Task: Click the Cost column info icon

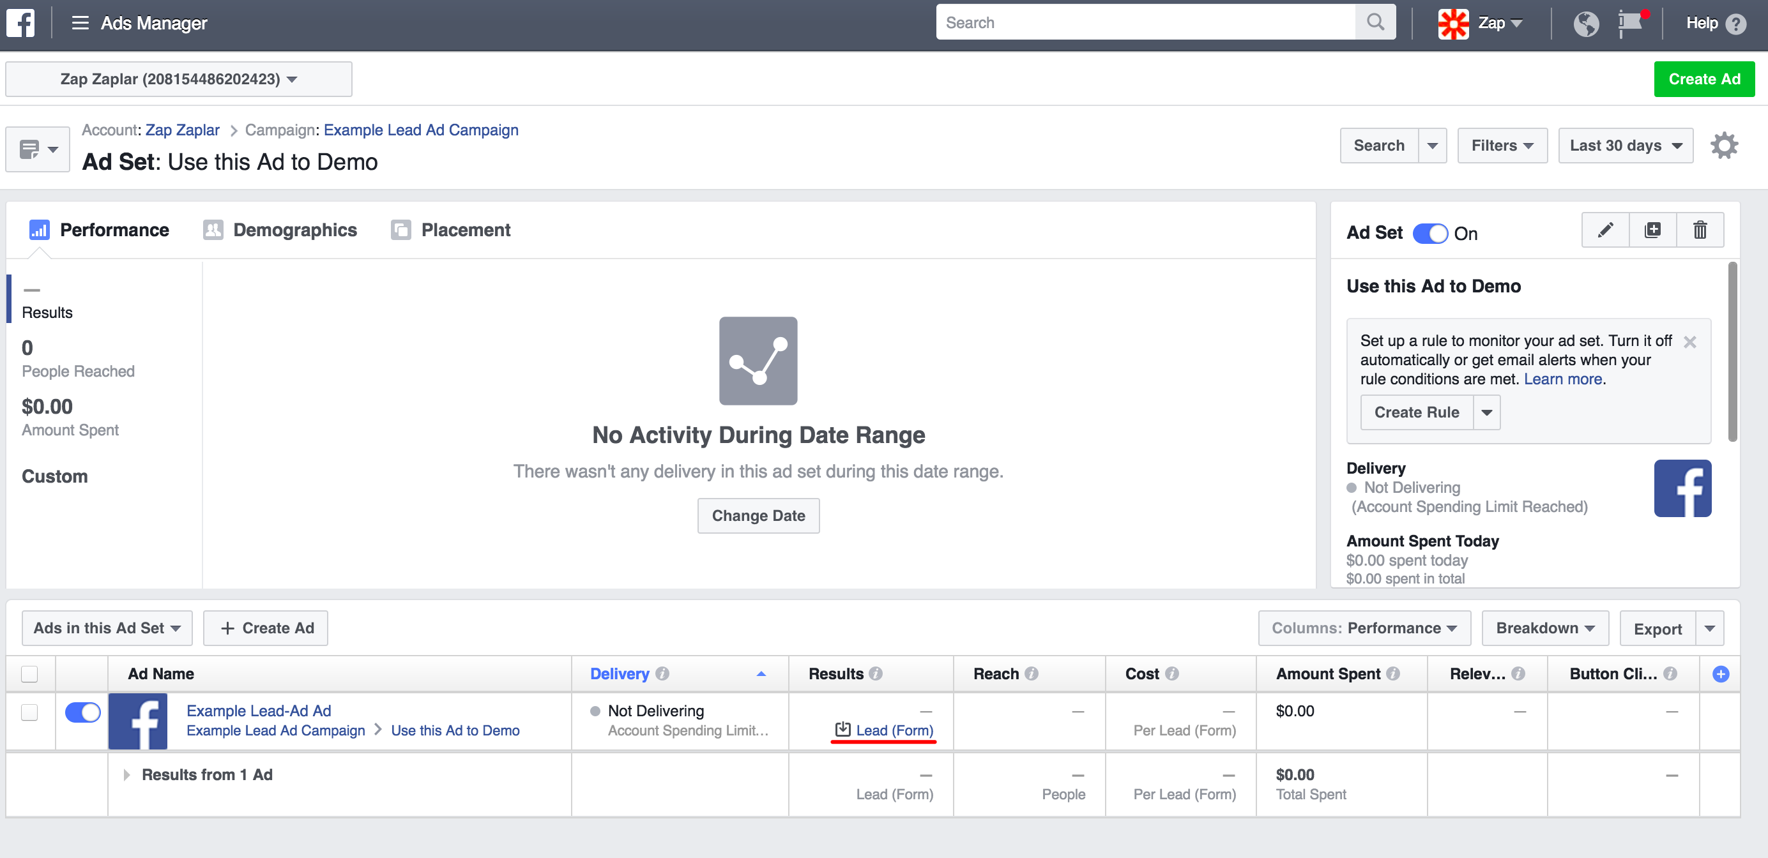Action: [x=1171, y=674]
